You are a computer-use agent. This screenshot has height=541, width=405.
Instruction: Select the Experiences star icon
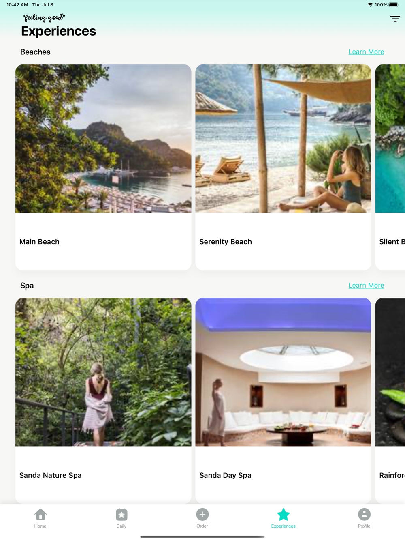click(x=283, y=514)
